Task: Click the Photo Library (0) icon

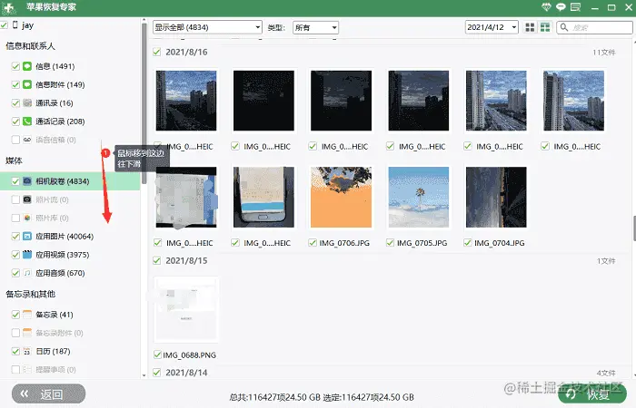Action: 27,218
